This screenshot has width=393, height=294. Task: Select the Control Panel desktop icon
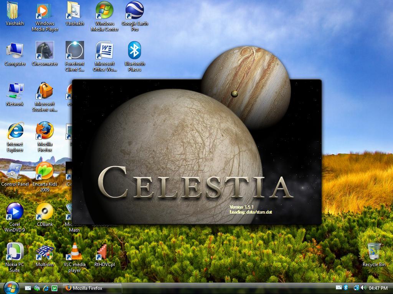[15, 175]
